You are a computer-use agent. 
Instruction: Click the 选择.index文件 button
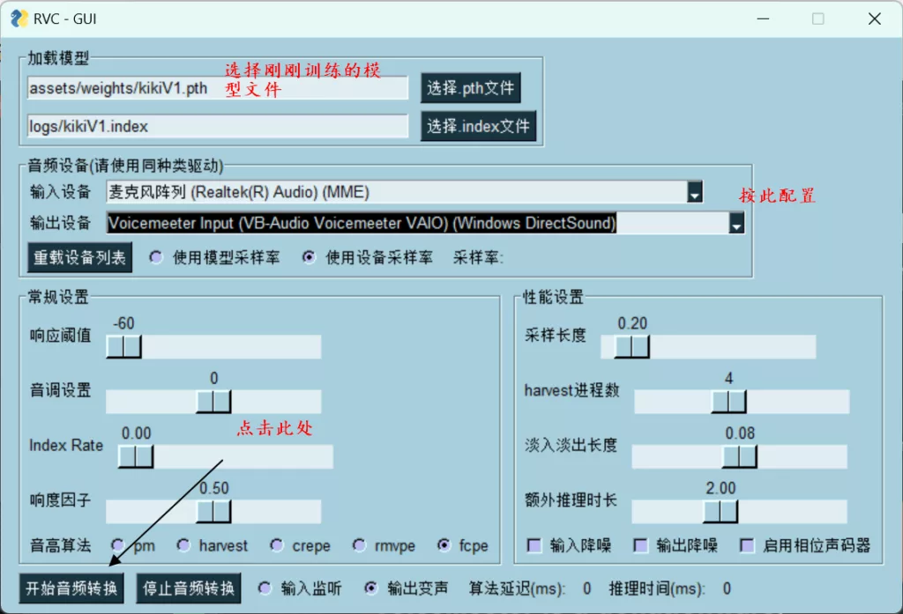point(478,126)
